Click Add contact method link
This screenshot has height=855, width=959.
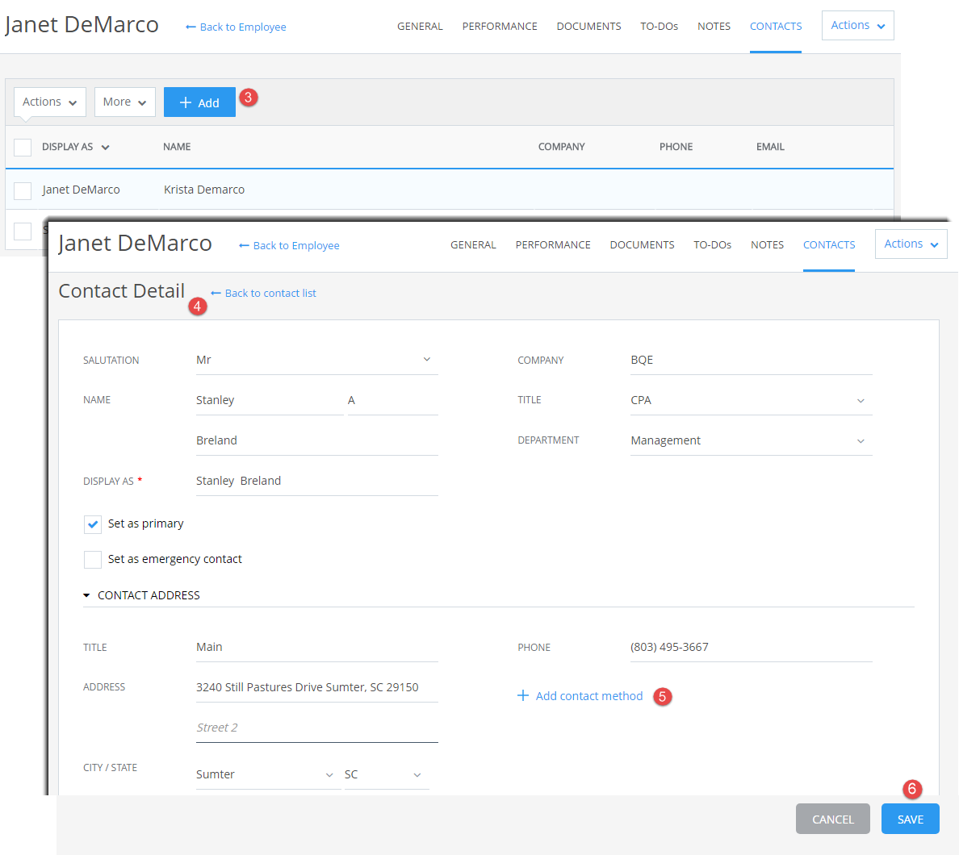(x=580, y=696)
